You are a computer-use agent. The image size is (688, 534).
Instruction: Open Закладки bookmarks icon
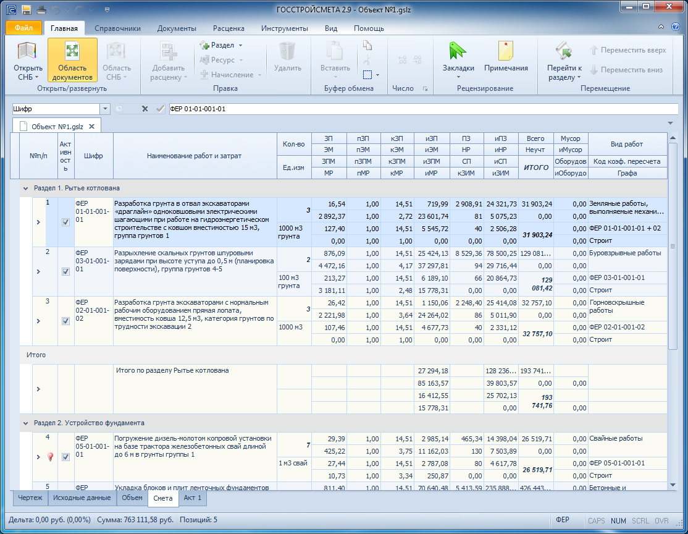(x=458, y=51)
